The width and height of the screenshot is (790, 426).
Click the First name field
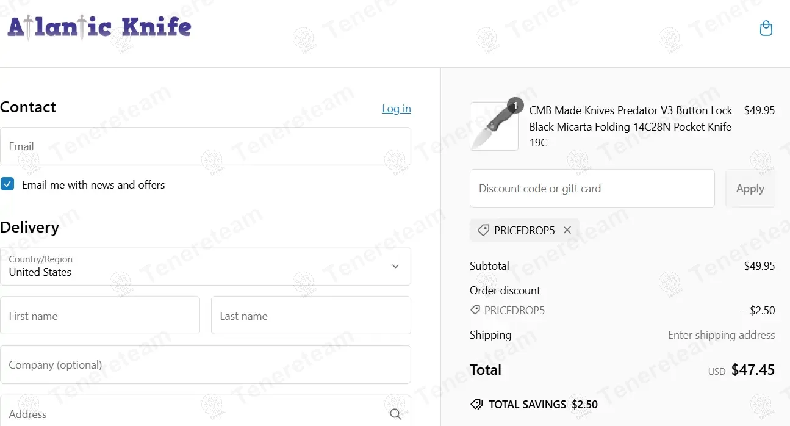(x=100, y=316)
